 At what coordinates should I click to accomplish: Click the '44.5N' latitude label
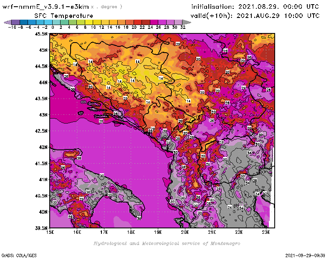point(41,66)
